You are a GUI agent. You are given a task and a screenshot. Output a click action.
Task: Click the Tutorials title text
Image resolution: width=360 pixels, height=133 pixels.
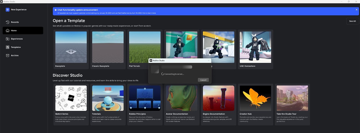click(96, 114)
